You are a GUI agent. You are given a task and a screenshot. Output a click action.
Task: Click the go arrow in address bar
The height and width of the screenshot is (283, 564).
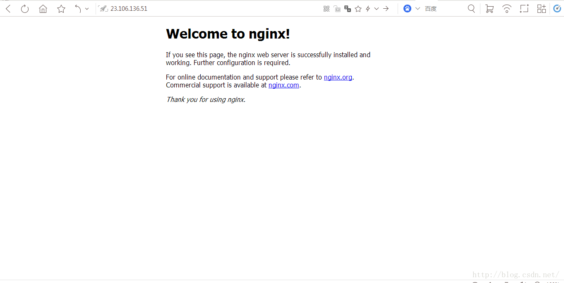click(386, 9)
